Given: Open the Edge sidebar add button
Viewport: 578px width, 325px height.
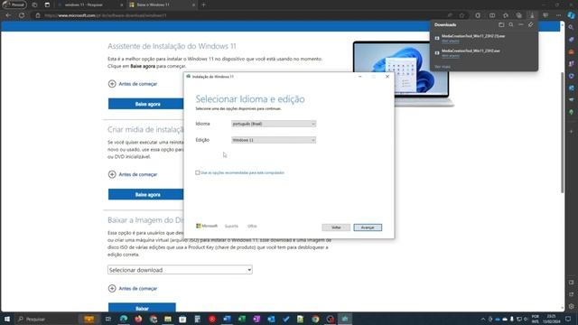Looking at the screenshot, I should coord(572,131).
